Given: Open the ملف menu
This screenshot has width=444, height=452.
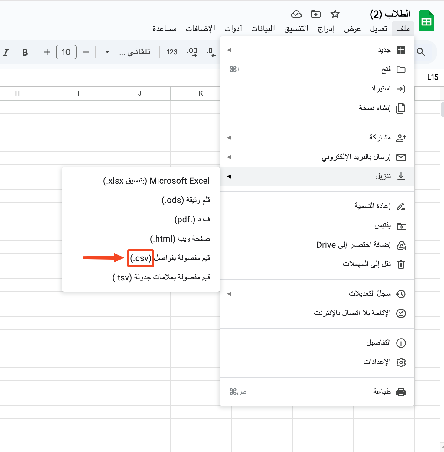Looking at the screenshot, I should point(403,28).
